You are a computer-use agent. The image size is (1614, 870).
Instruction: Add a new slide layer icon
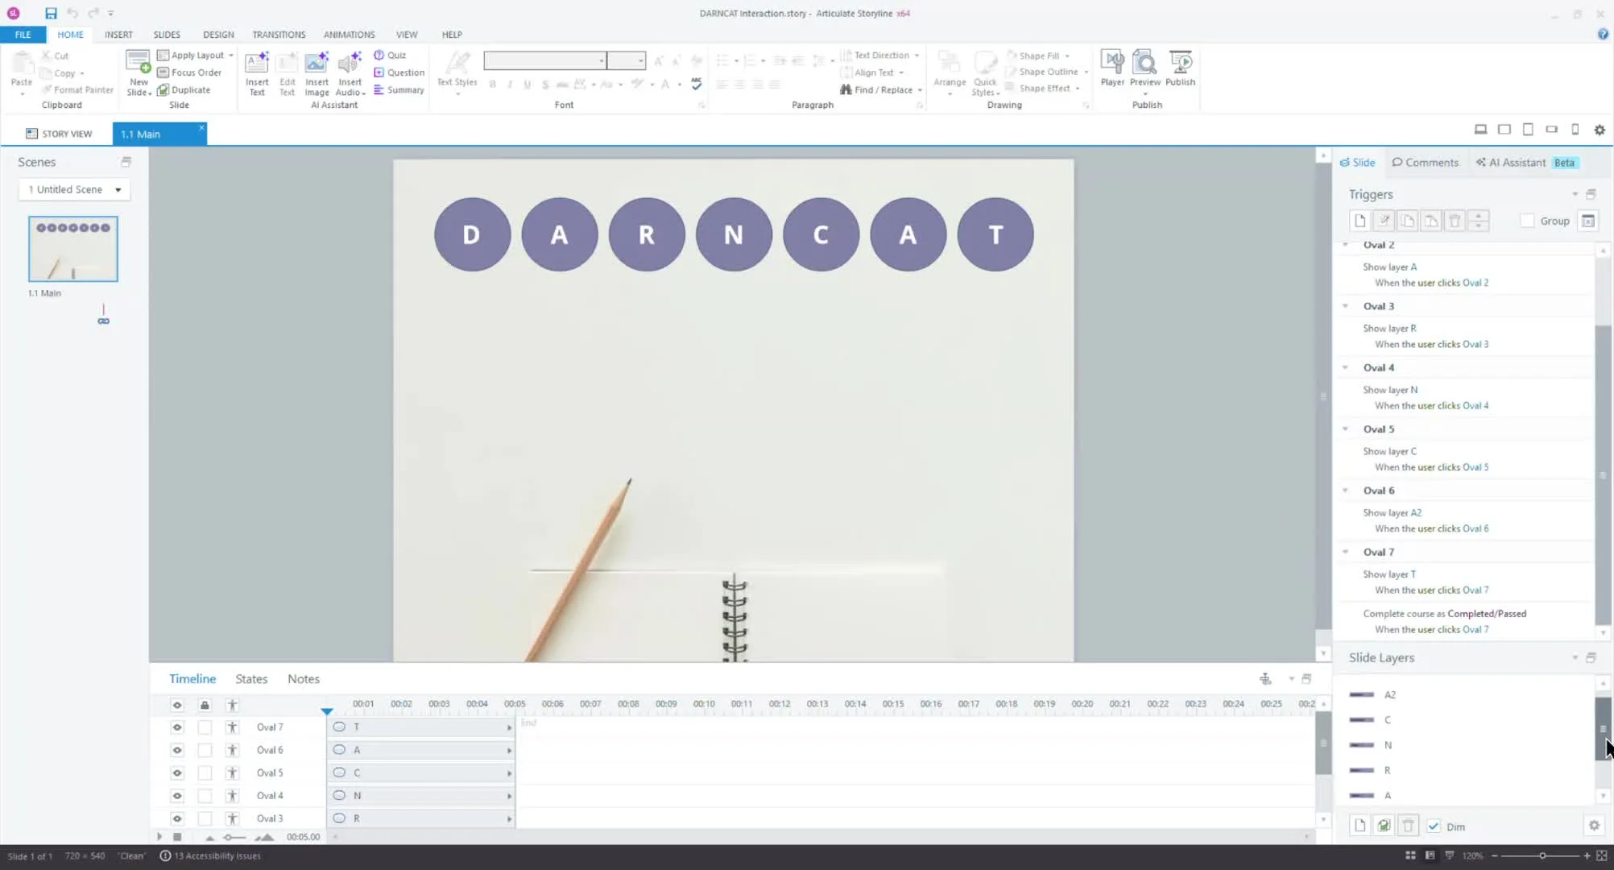(x=1360, y=826)
